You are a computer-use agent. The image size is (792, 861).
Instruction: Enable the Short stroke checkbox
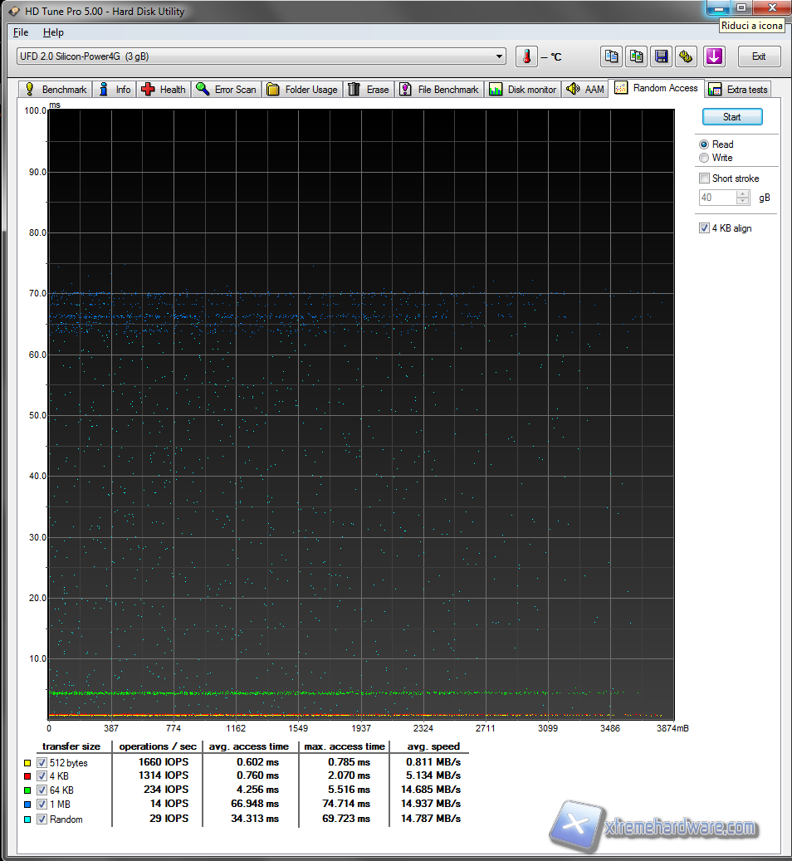click(x=704, y=179)
